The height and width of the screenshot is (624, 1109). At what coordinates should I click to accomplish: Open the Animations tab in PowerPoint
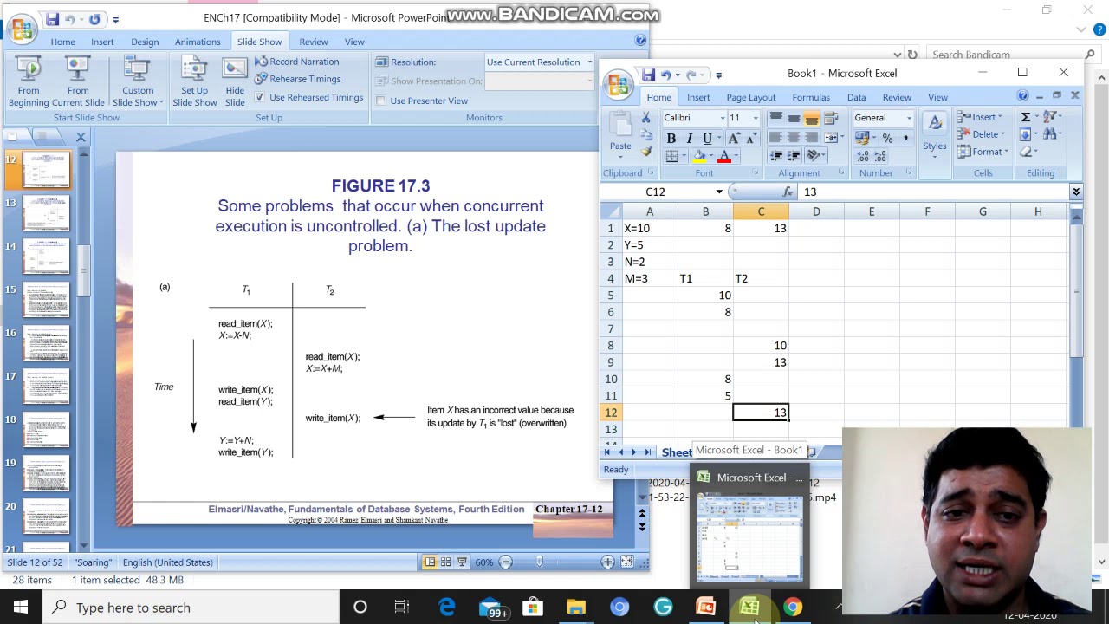(198, 42)
